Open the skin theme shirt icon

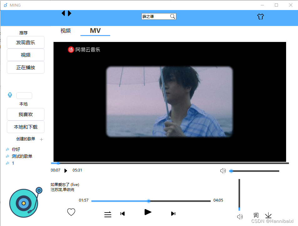point(260,17)
